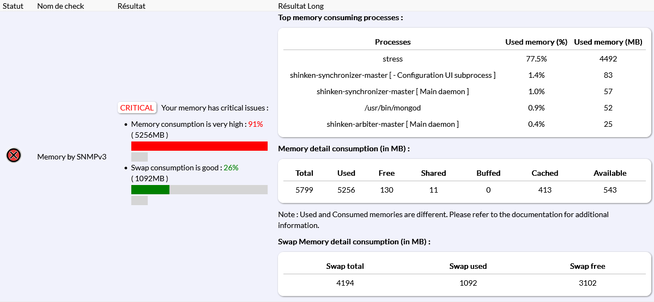
Task: Click the Statut column header
Action: pyautogui.click(x=14, y=6)
